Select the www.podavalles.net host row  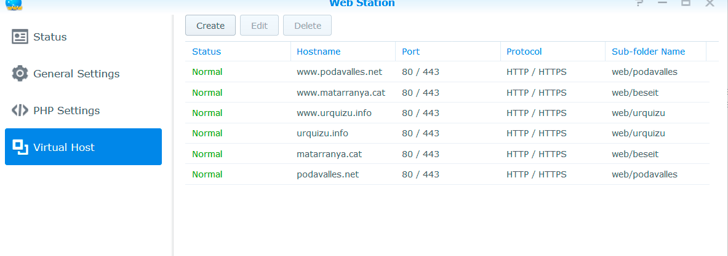pyautogui.click(x=339, y=72)
